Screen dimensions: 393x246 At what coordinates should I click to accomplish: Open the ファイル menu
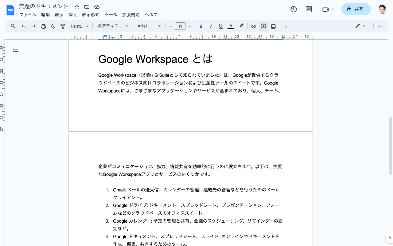28,15
